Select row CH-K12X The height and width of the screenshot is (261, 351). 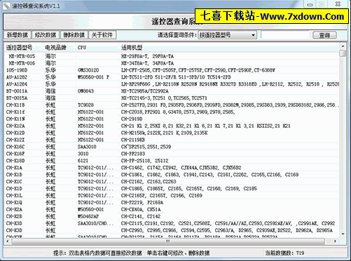pos(172,140)
